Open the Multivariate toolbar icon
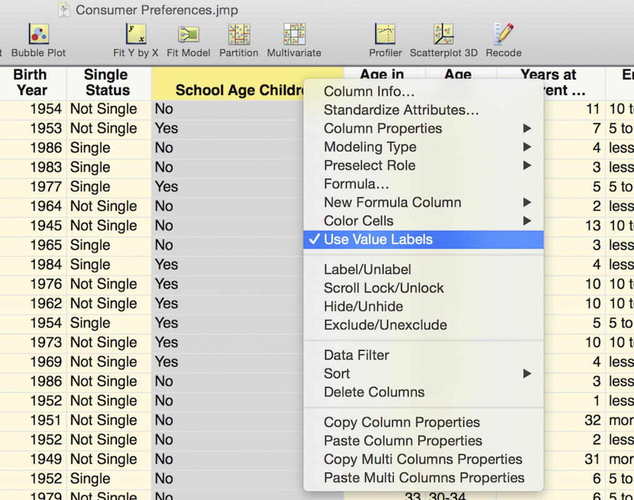The image size is (634, 500). tap(294, 34)
